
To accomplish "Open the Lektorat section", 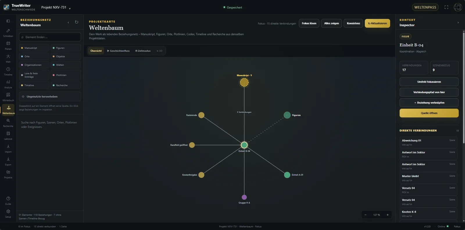I will click(8, 135).
